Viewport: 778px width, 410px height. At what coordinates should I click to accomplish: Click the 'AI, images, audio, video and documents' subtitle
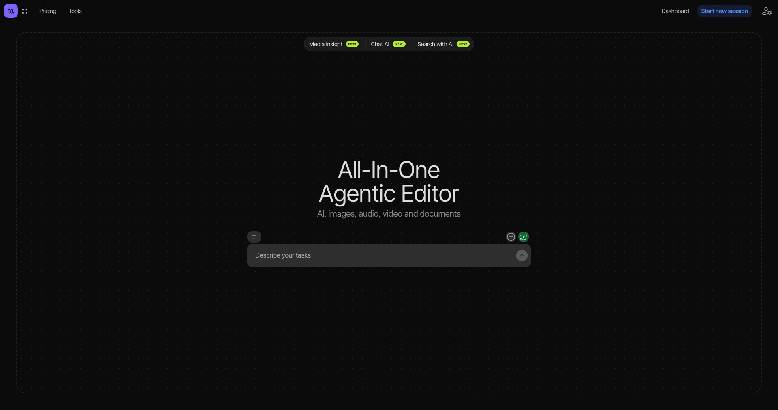coord(389,214)
